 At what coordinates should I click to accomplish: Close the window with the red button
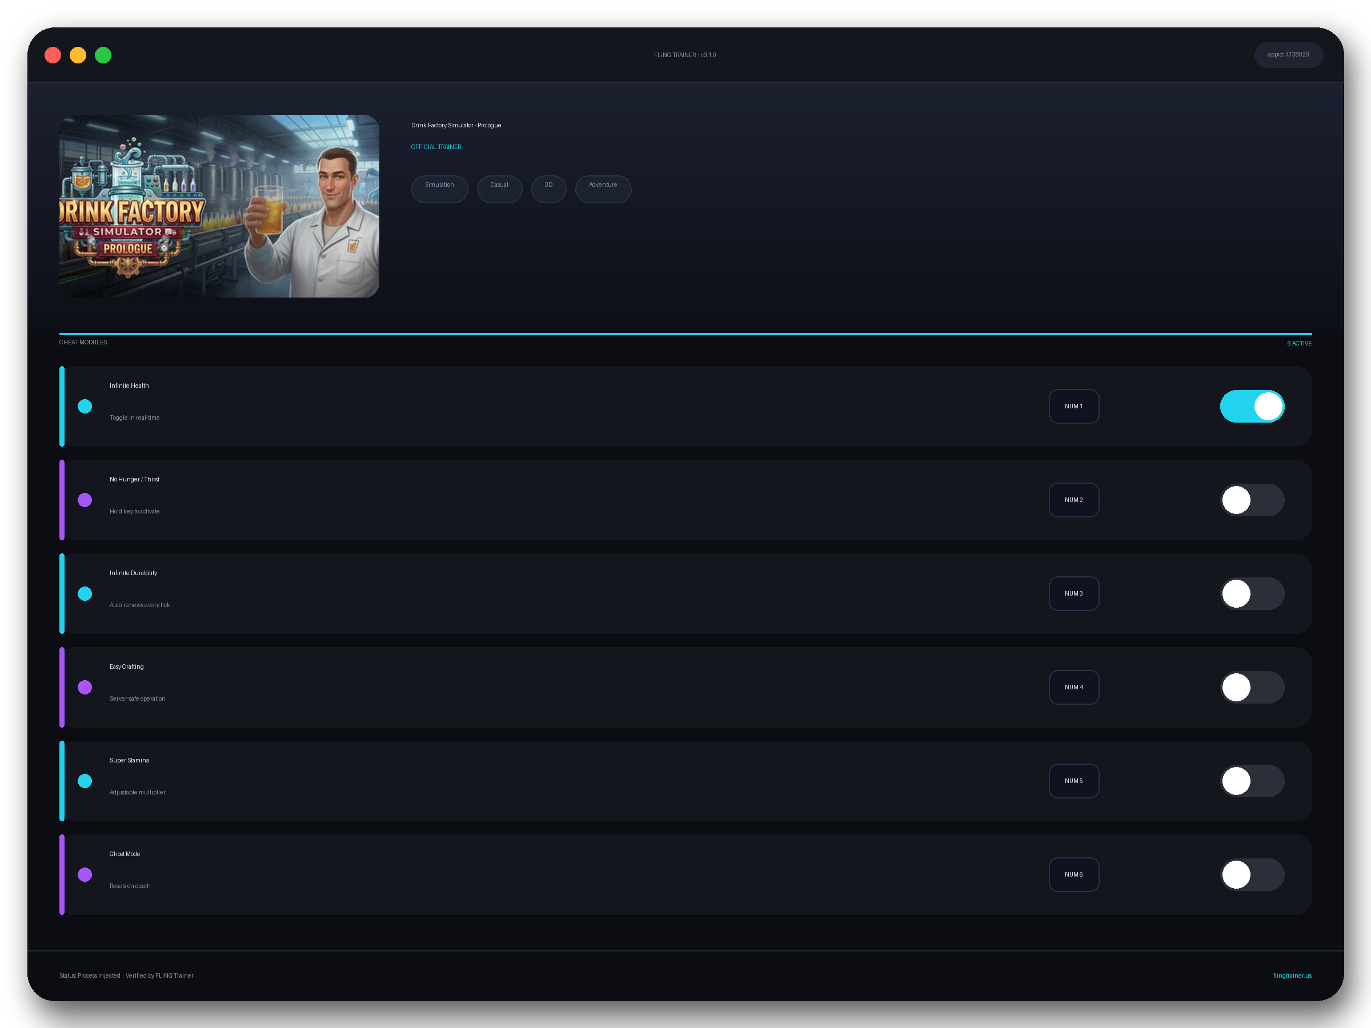click(x=53, y=55)
